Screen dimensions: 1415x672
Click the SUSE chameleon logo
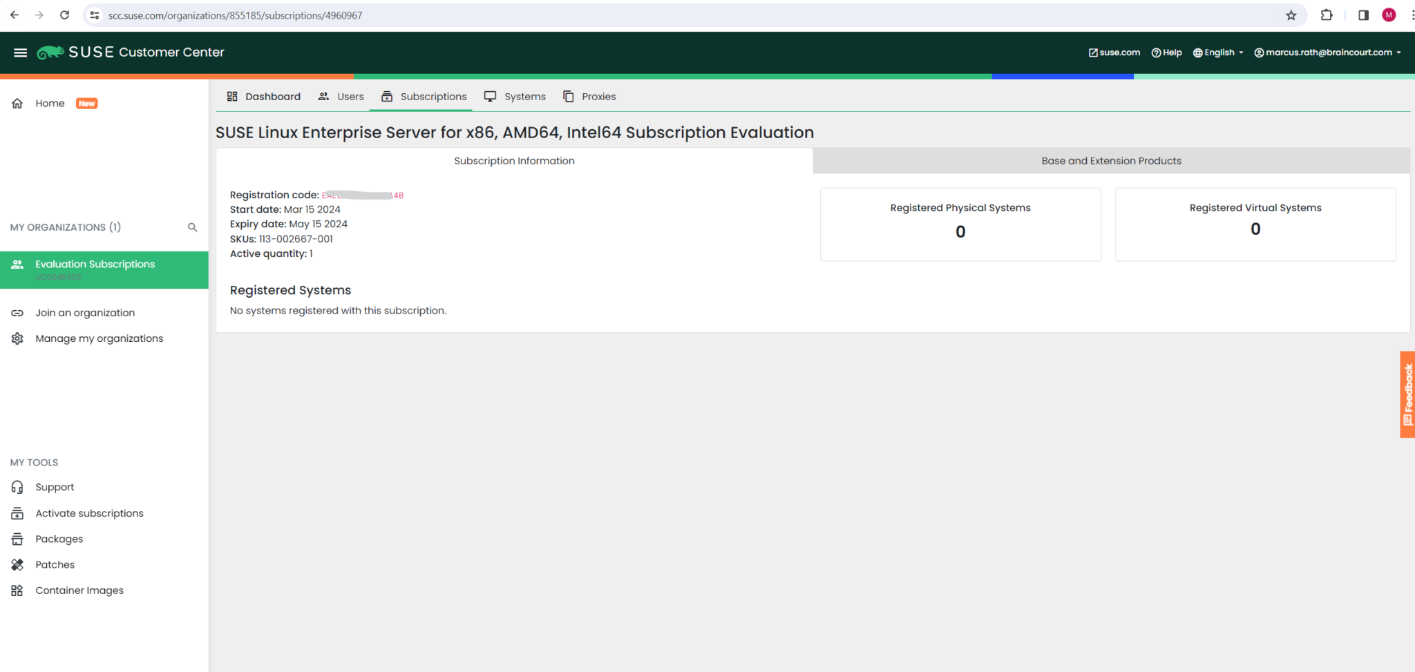pyautogui.click(x=49, y=52)
